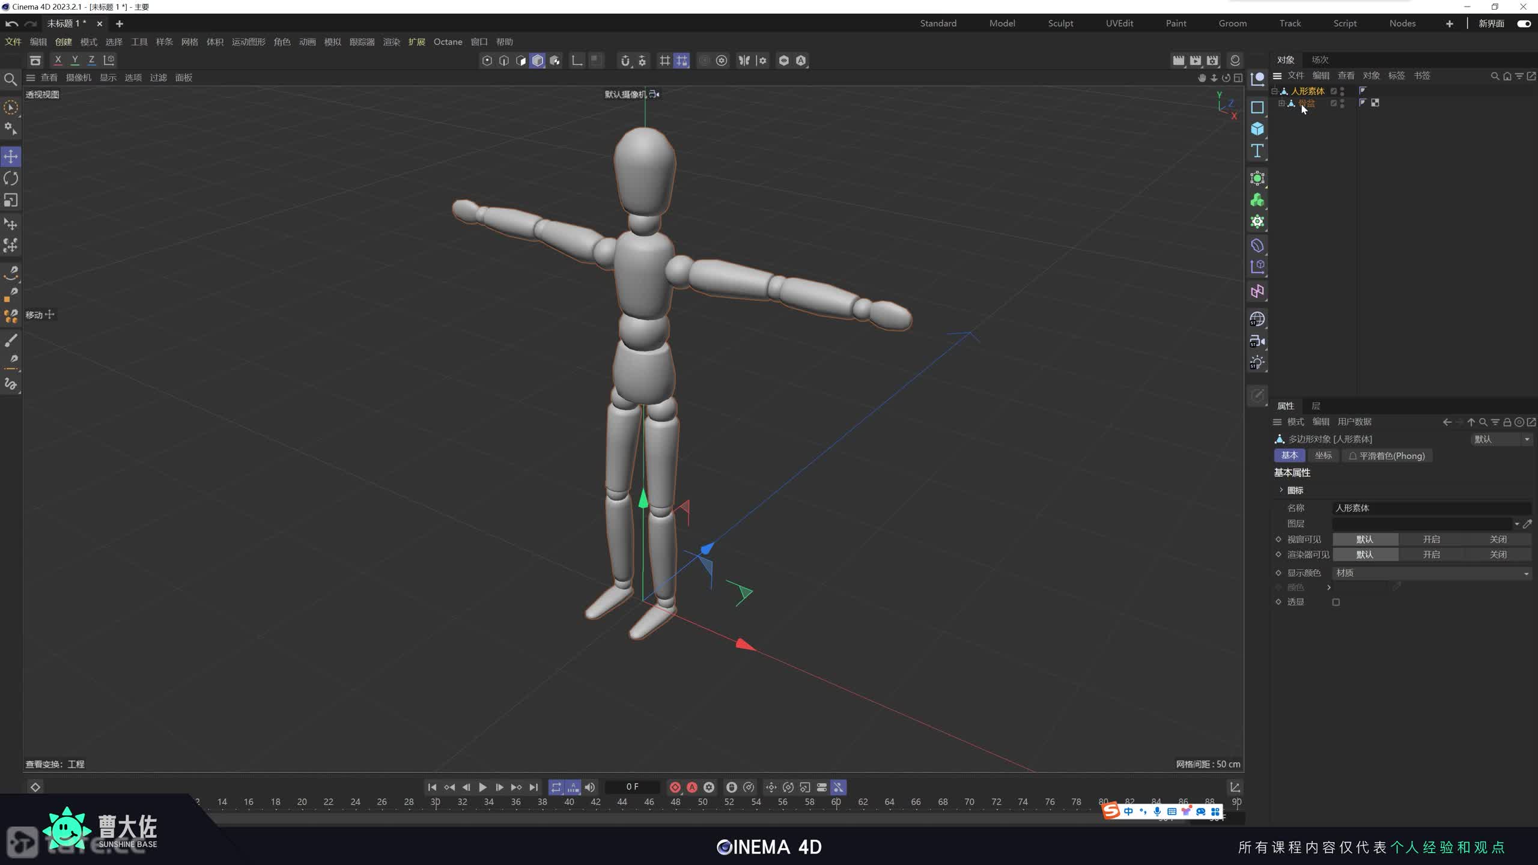Open the 坐标 attribute tab

coord(1323,455)
